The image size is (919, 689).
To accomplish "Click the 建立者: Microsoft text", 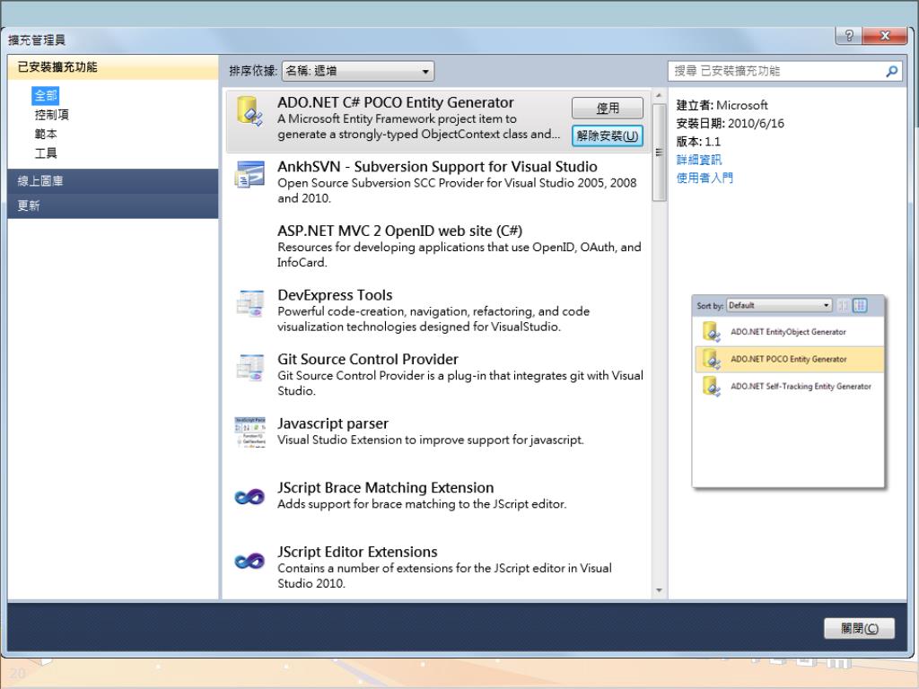I will [722, 106].
